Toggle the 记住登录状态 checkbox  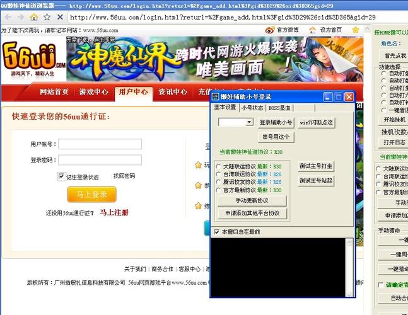click(61, 176)
